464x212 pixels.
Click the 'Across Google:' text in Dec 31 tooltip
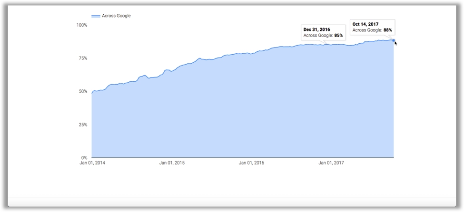click(318, 35)
